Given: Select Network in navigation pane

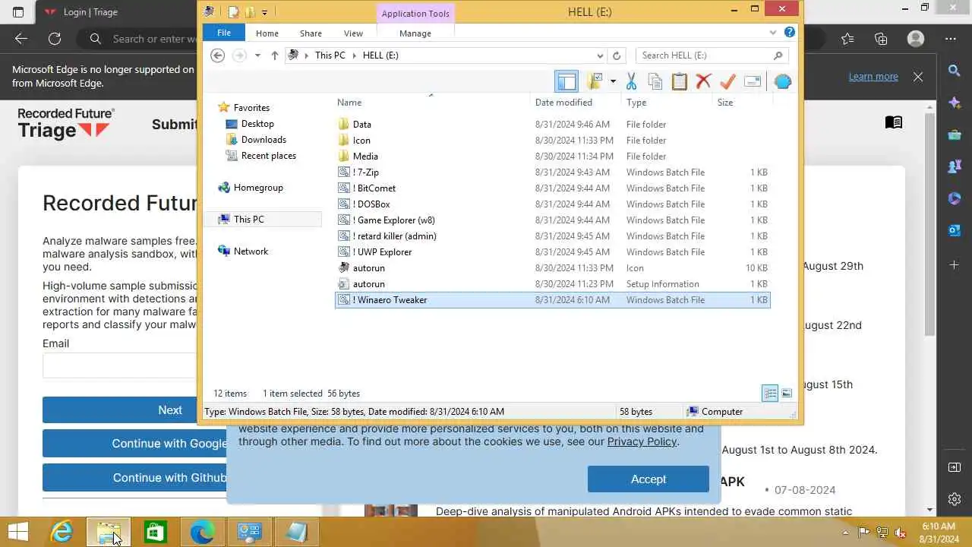Looking at the screenshot, I should (x=251, y=251).
